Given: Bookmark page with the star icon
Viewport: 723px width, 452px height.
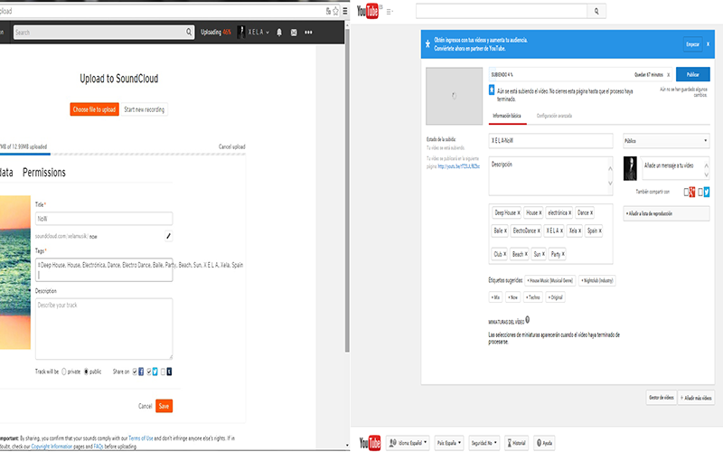Looking at the screenshot, I should (x=335, y=11).
